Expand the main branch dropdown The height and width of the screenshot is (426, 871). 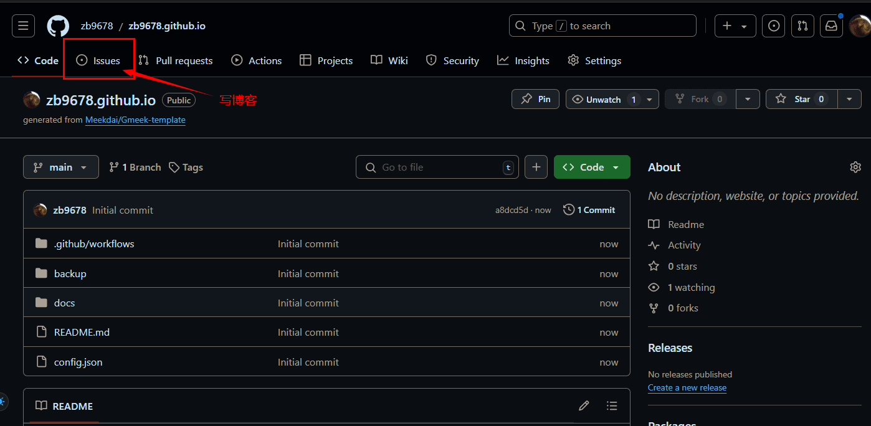click(61, 167)
